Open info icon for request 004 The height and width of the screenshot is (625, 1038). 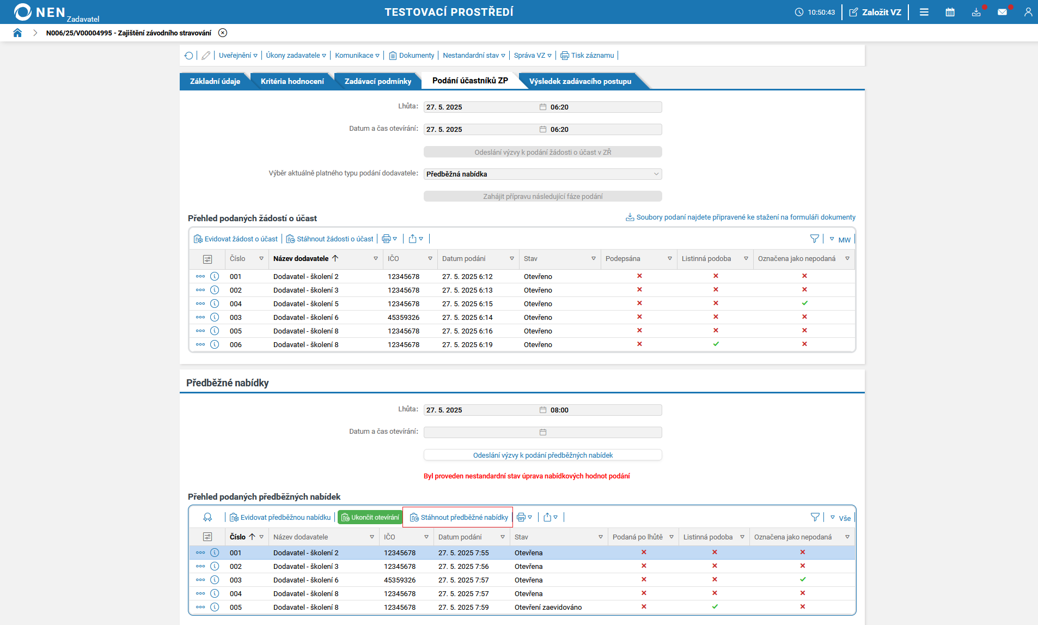pos(215,304)
